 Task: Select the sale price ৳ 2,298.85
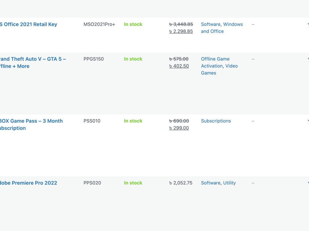click(181, 31)
